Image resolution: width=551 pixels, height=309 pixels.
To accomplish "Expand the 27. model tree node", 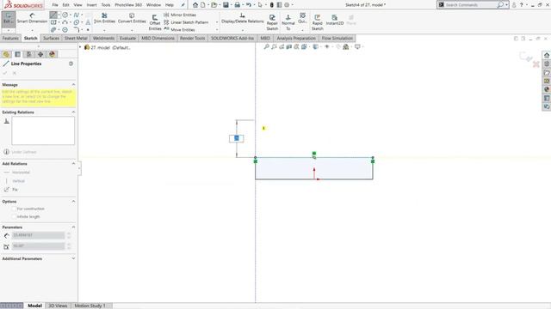I will 80,47.
